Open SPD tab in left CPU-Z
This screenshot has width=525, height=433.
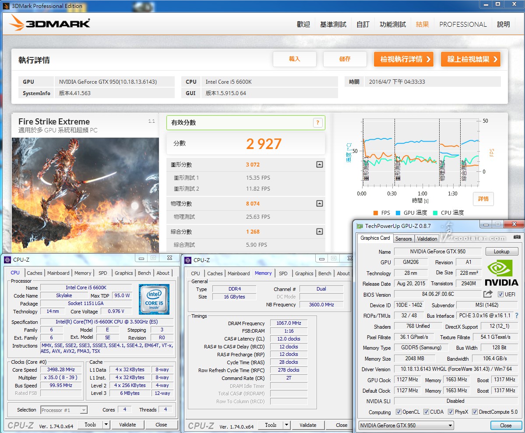(103, 273)
